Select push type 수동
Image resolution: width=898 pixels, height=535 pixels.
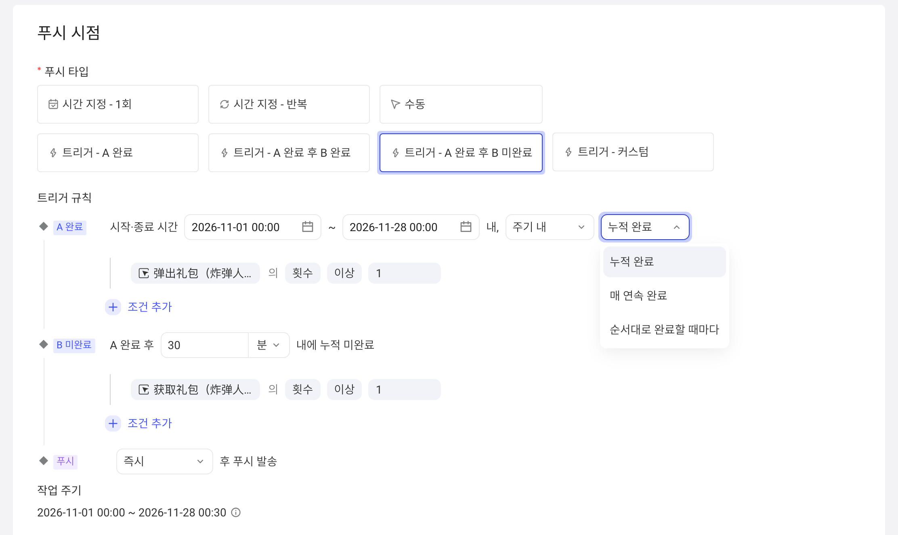(461, 104)
